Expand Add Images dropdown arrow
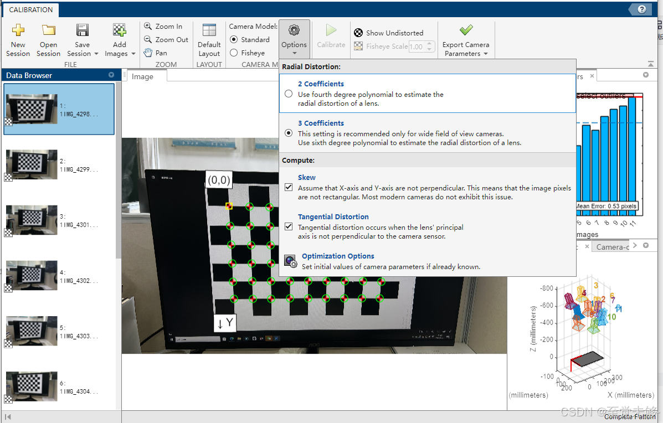The height and width of the screenshot is (423, 663). (x=133, y=54)
